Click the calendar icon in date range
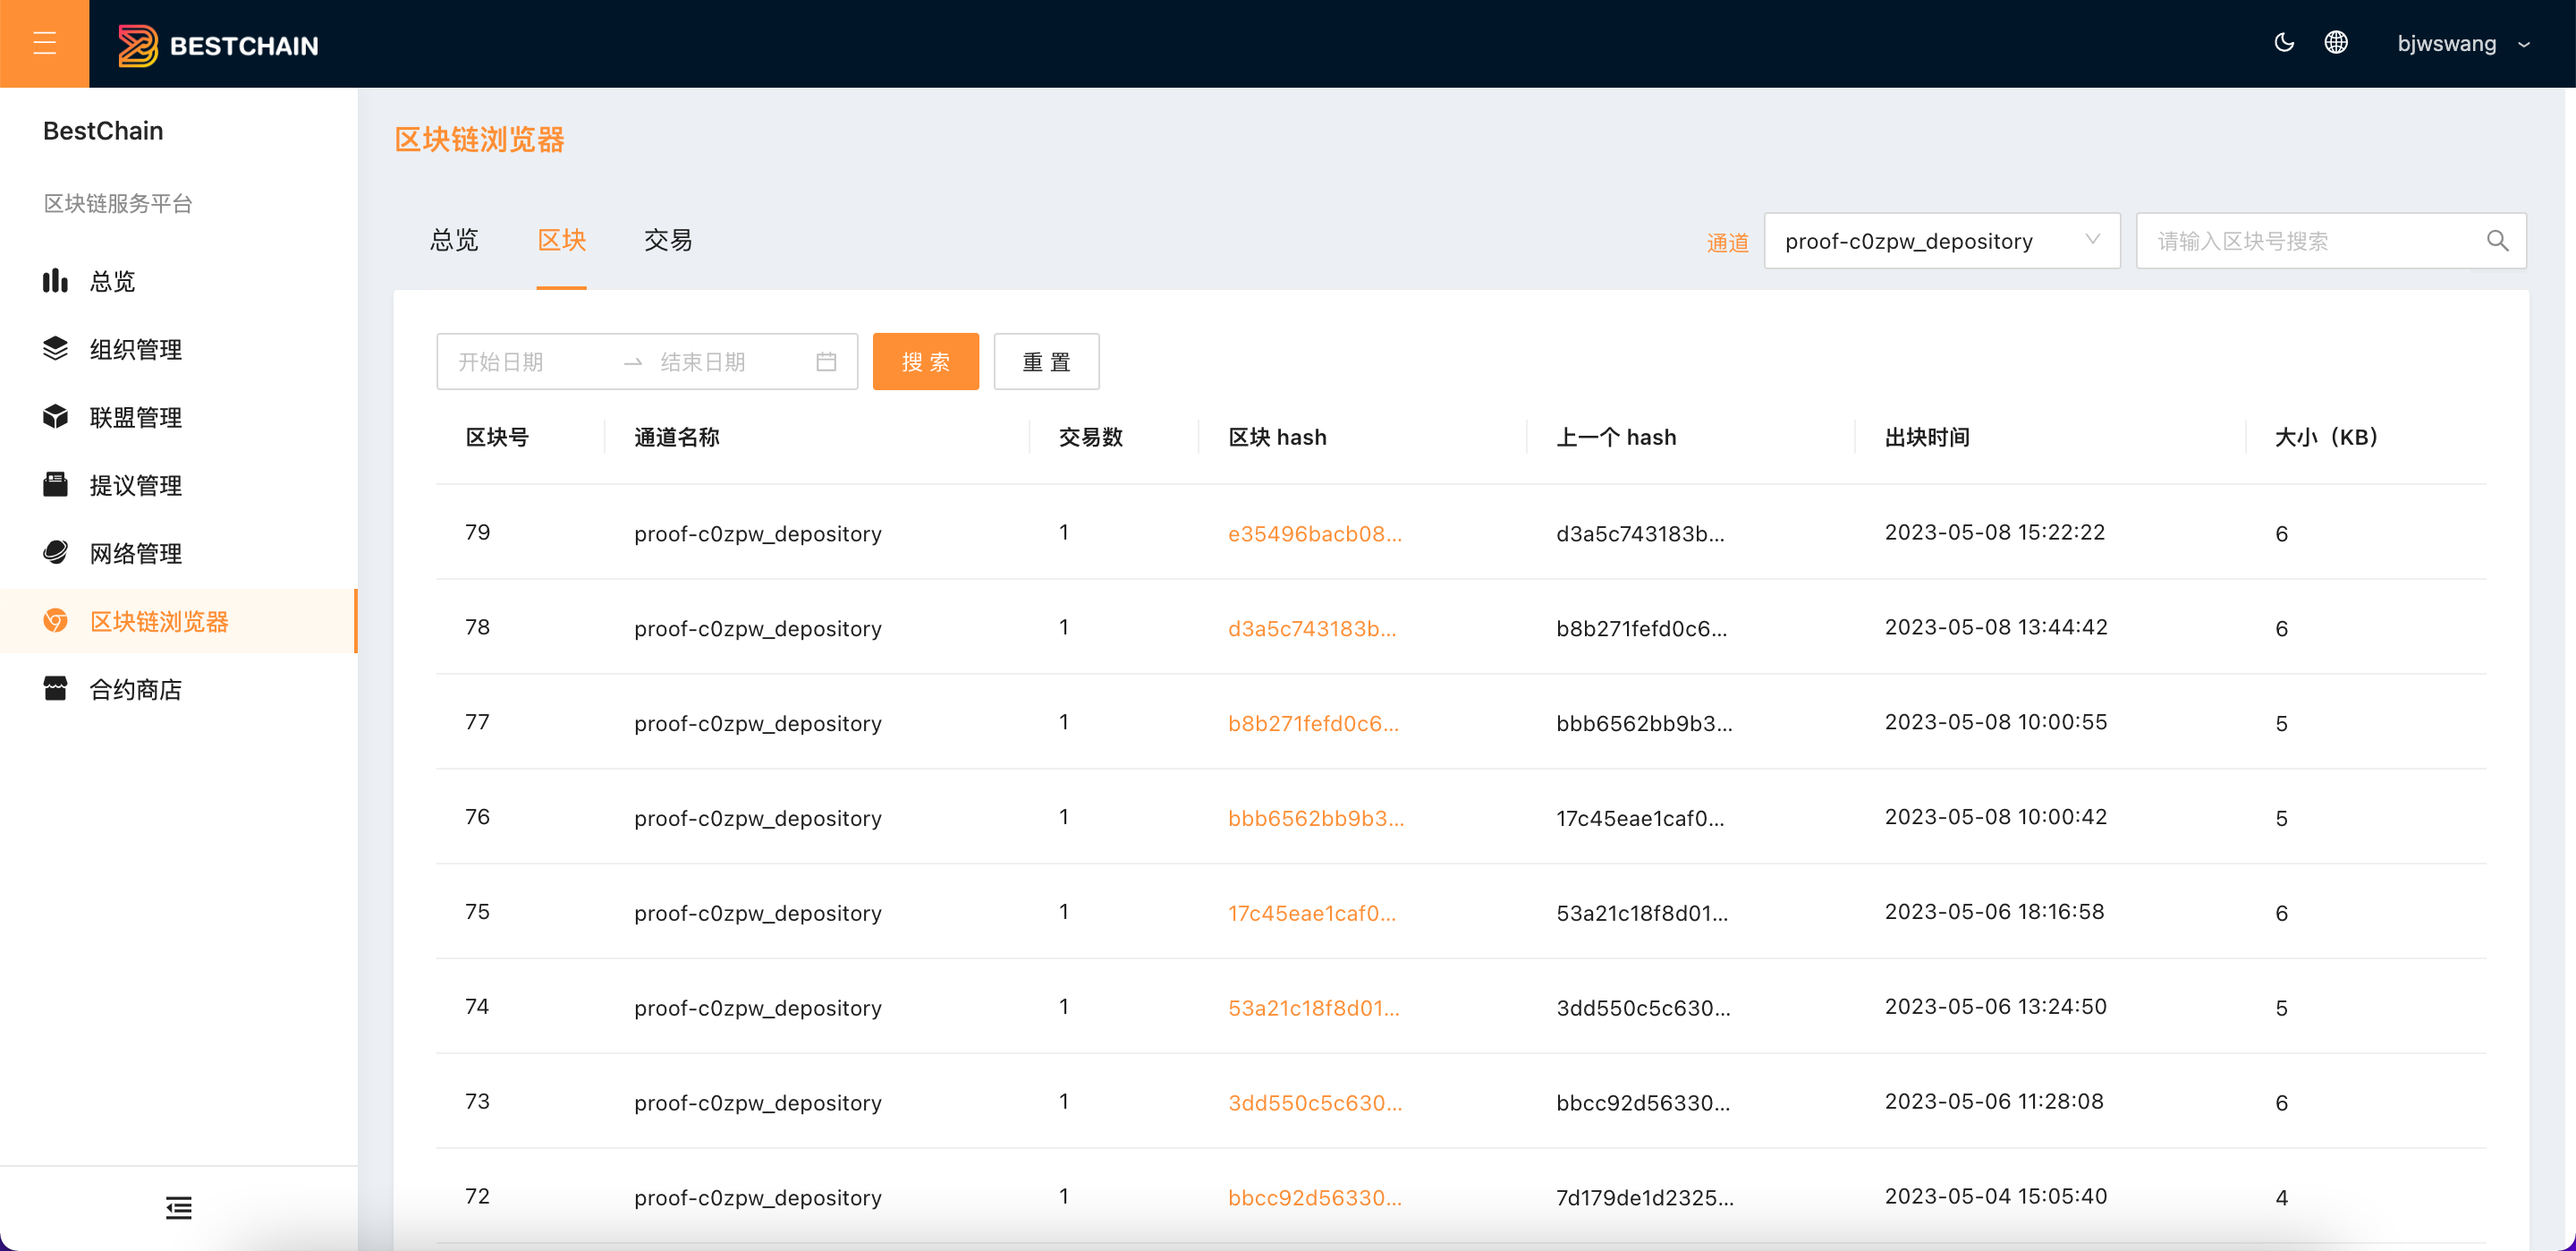 (x=826, y=362)
